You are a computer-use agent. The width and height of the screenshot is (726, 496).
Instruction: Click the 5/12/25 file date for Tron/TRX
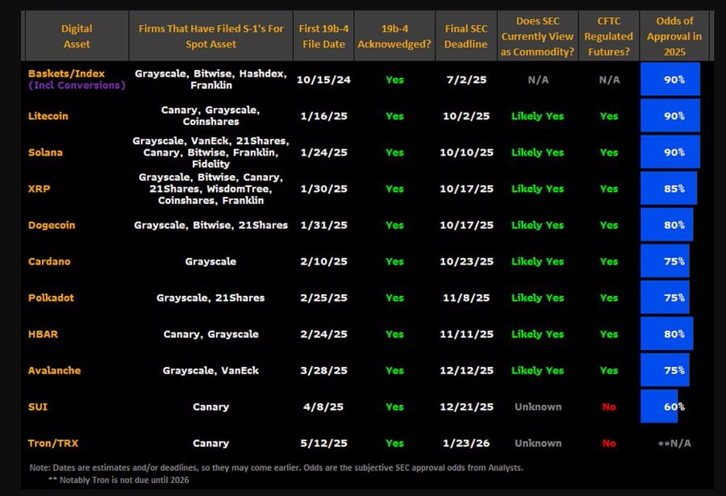[x=323, y=444]
